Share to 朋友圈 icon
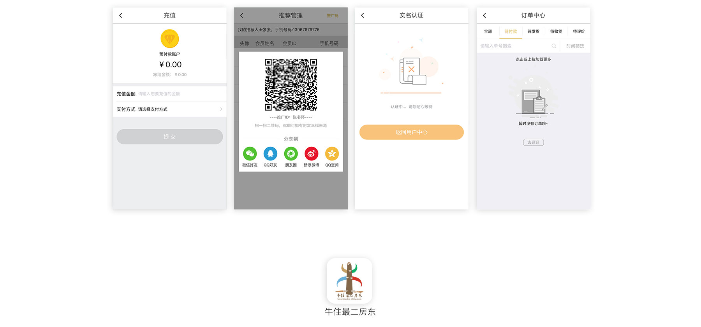The height and width of the screenshot is (327, 701). click(x=291, y=154)
